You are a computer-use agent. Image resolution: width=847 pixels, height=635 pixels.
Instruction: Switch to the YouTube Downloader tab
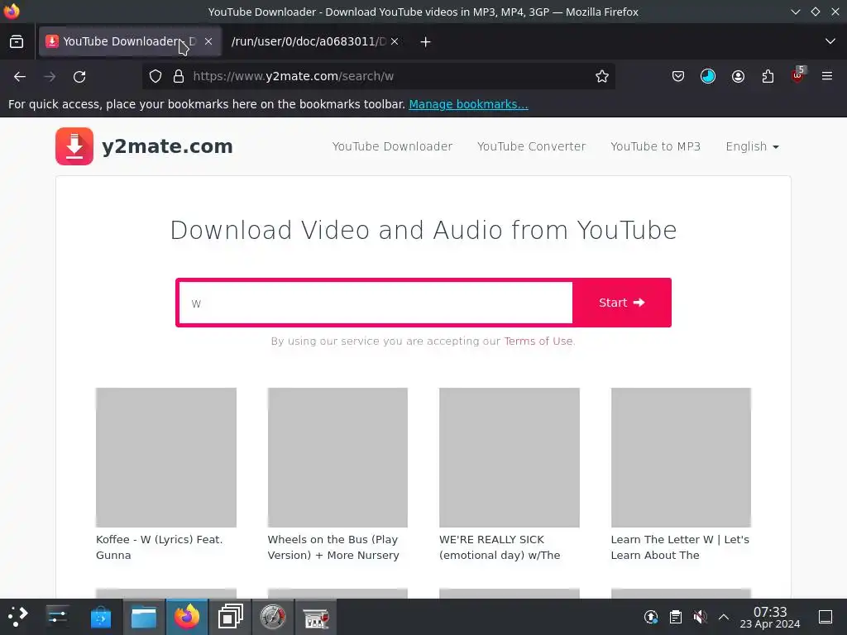pyautogui.click(x=130, y=41)
